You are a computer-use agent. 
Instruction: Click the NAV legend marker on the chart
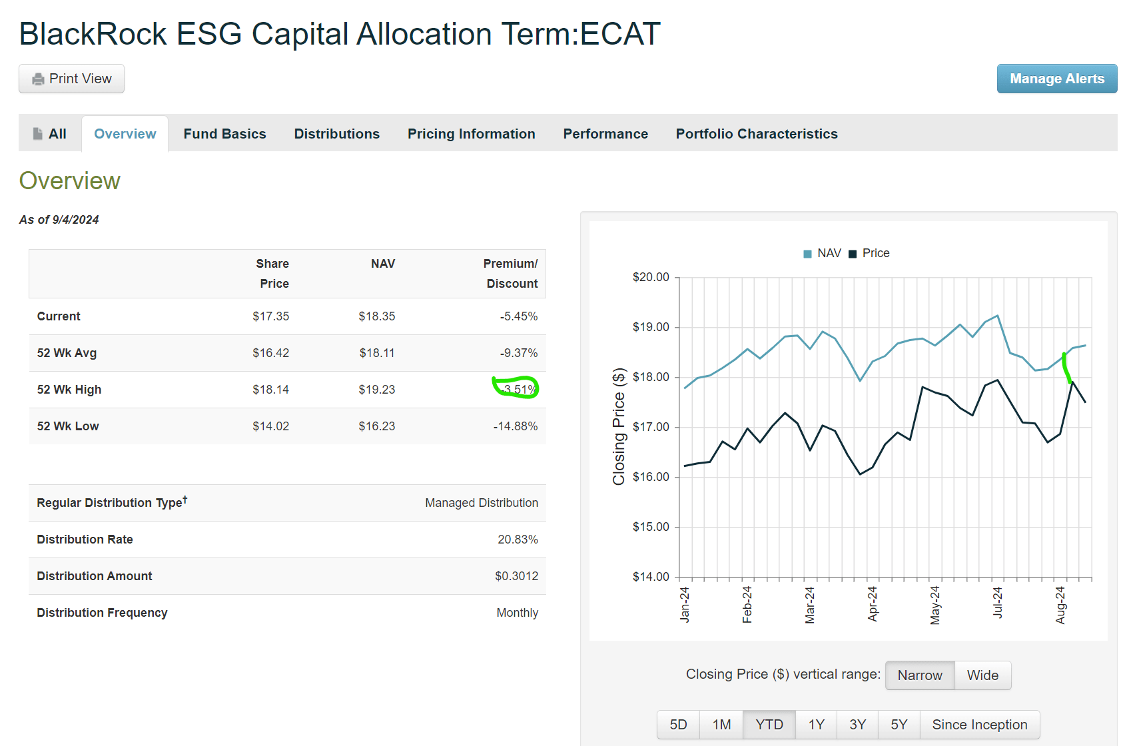807,253
